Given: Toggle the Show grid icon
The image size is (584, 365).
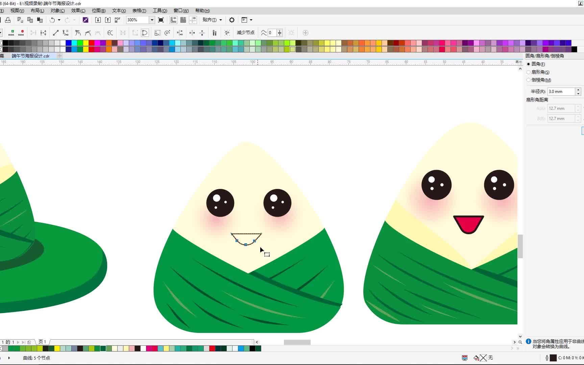Looking at the screenshot, I should coord(183,20).
